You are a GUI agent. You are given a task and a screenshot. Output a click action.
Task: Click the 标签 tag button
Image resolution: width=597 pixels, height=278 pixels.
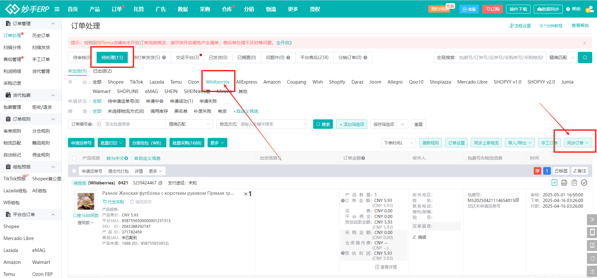pos(561,171)
